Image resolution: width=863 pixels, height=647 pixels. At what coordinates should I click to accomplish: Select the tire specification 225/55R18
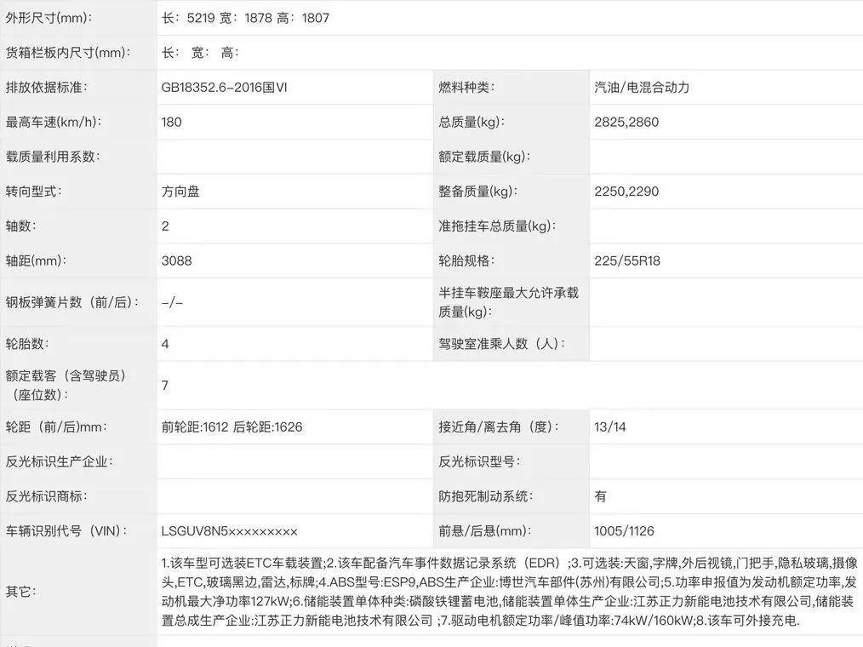(x=627, y=261)
